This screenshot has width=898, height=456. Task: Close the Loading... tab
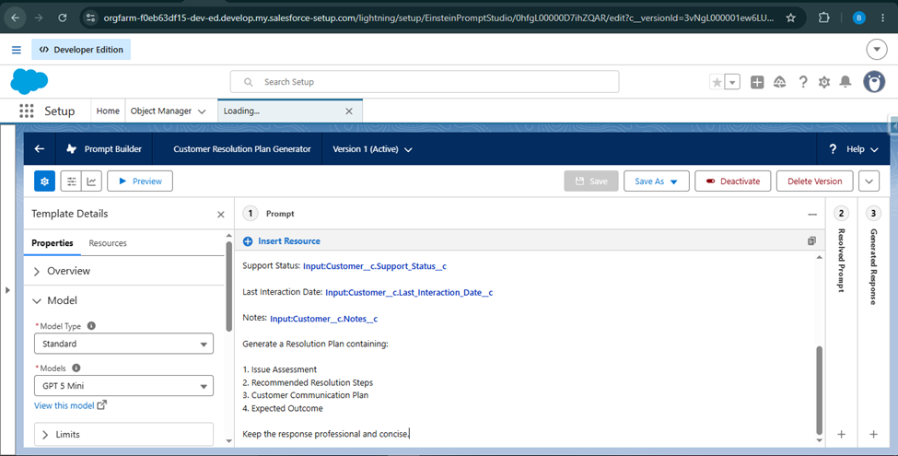click(x=349, y=111)
